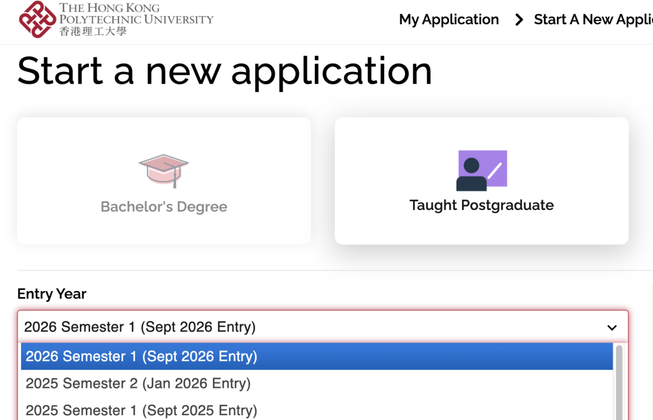Select 2026 Semester 1 (Sept 2026 Entry) option
This screenshot has width=653, height=420.
(317, 356)
